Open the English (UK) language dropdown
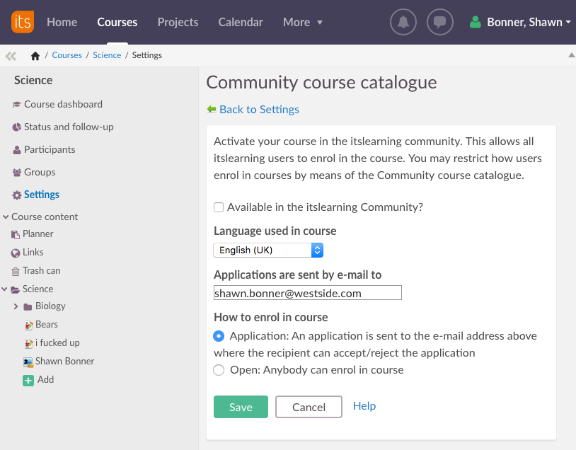Viewport: 576px width, 450px height. [x=268, y=250]
